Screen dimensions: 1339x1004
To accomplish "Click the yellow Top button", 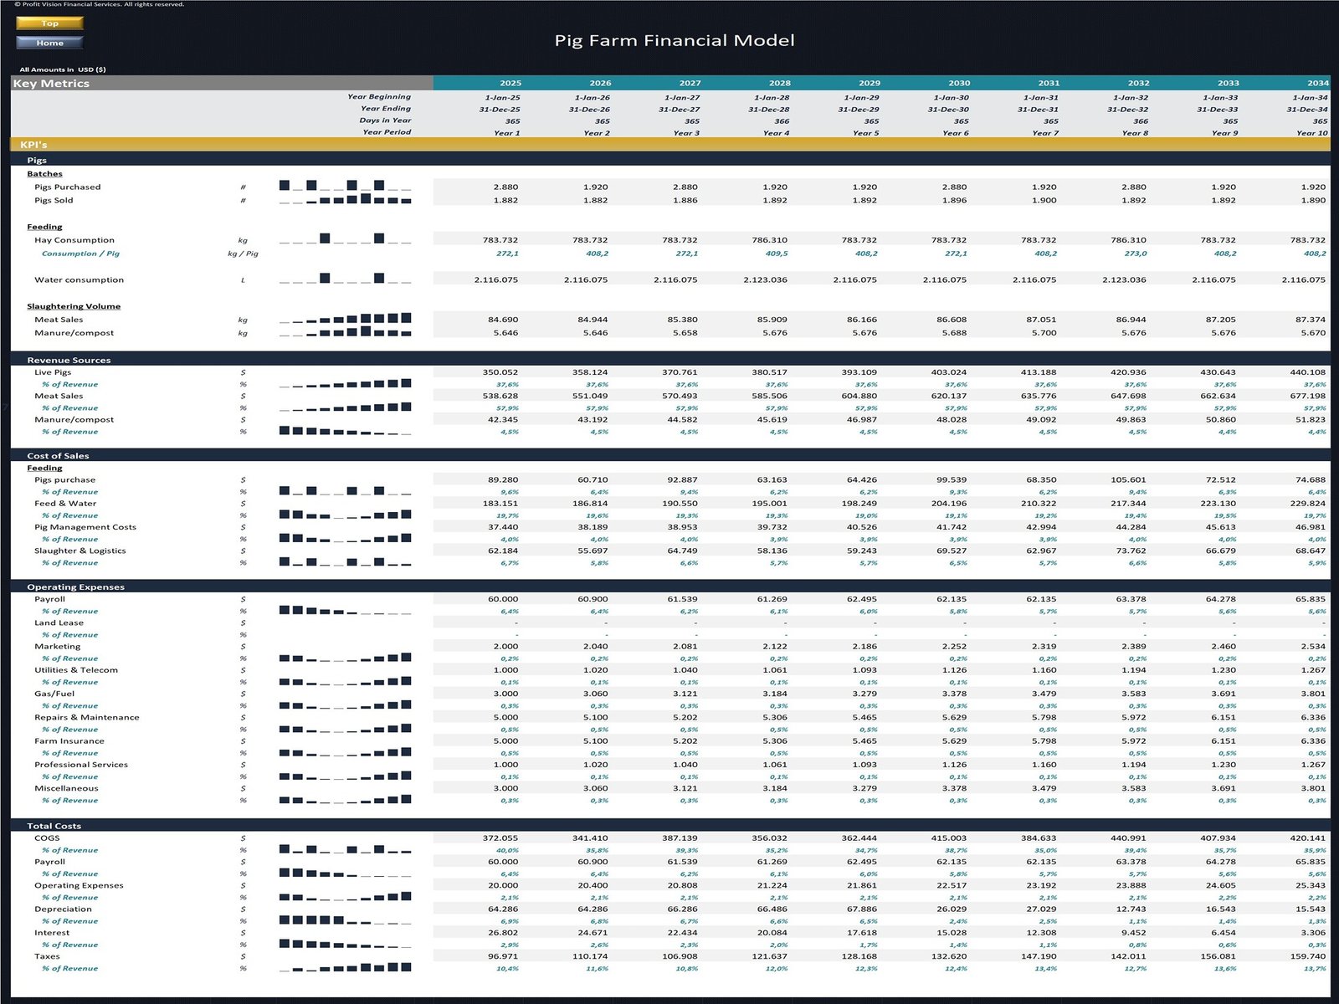I will tap(49, 23).
